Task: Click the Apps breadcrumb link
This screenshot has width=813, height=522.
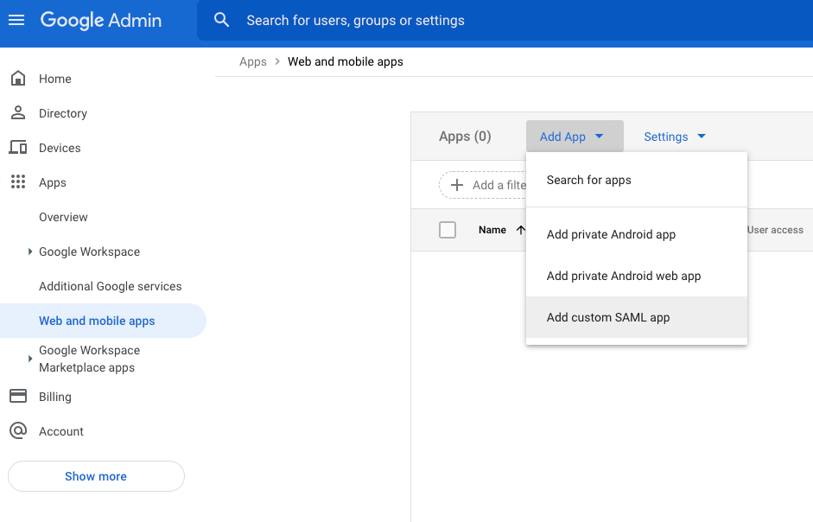Action: [x=252, y=61]
